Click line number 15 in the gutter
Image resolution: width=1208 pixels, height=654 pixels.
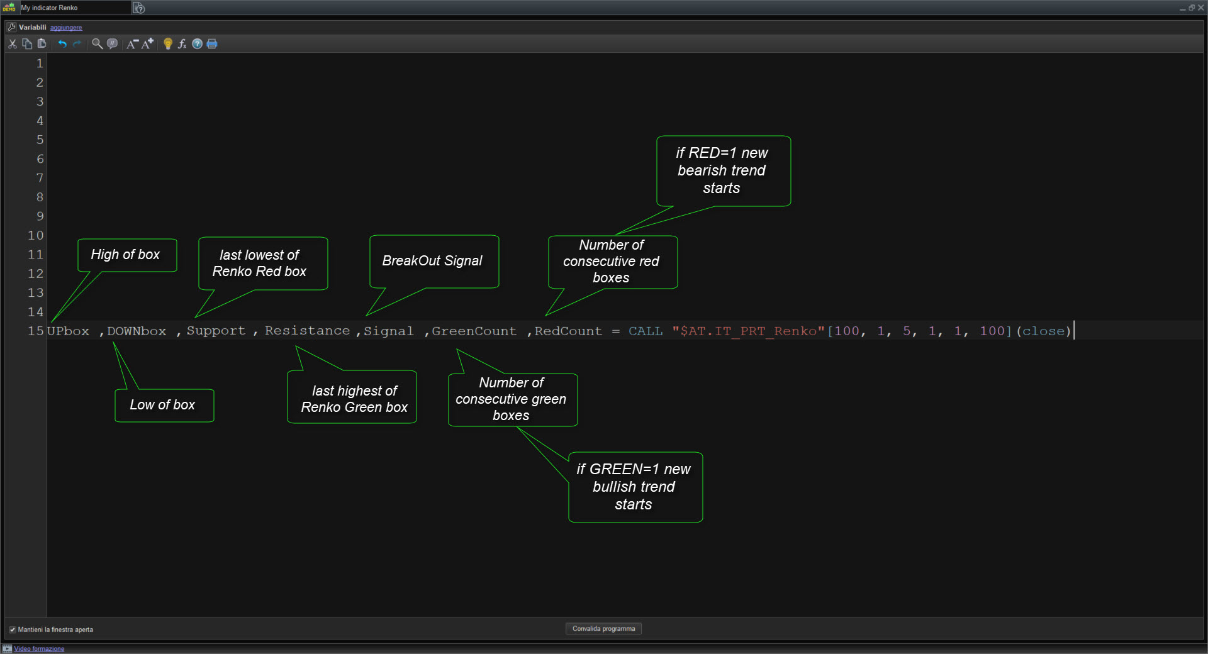pyautogui.click(x=35, y=331)
